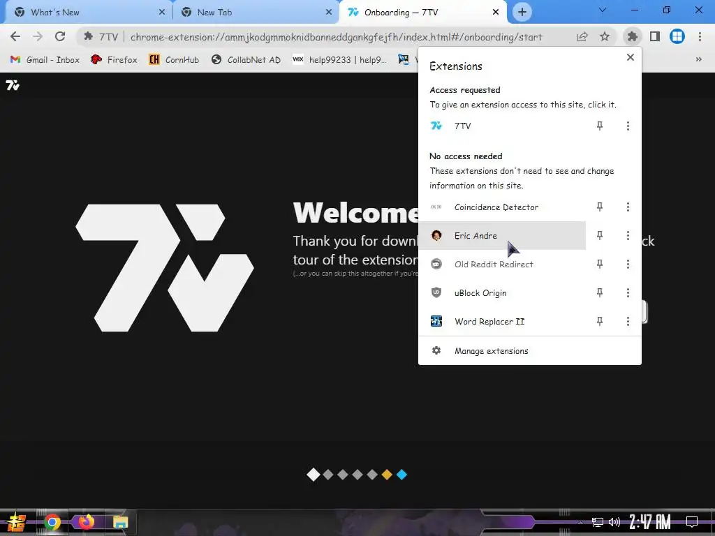Image resolution: width=715 pixels, height=536 pixels.
Task: Open Firefox from the taskbar
Action: (86, 522)
